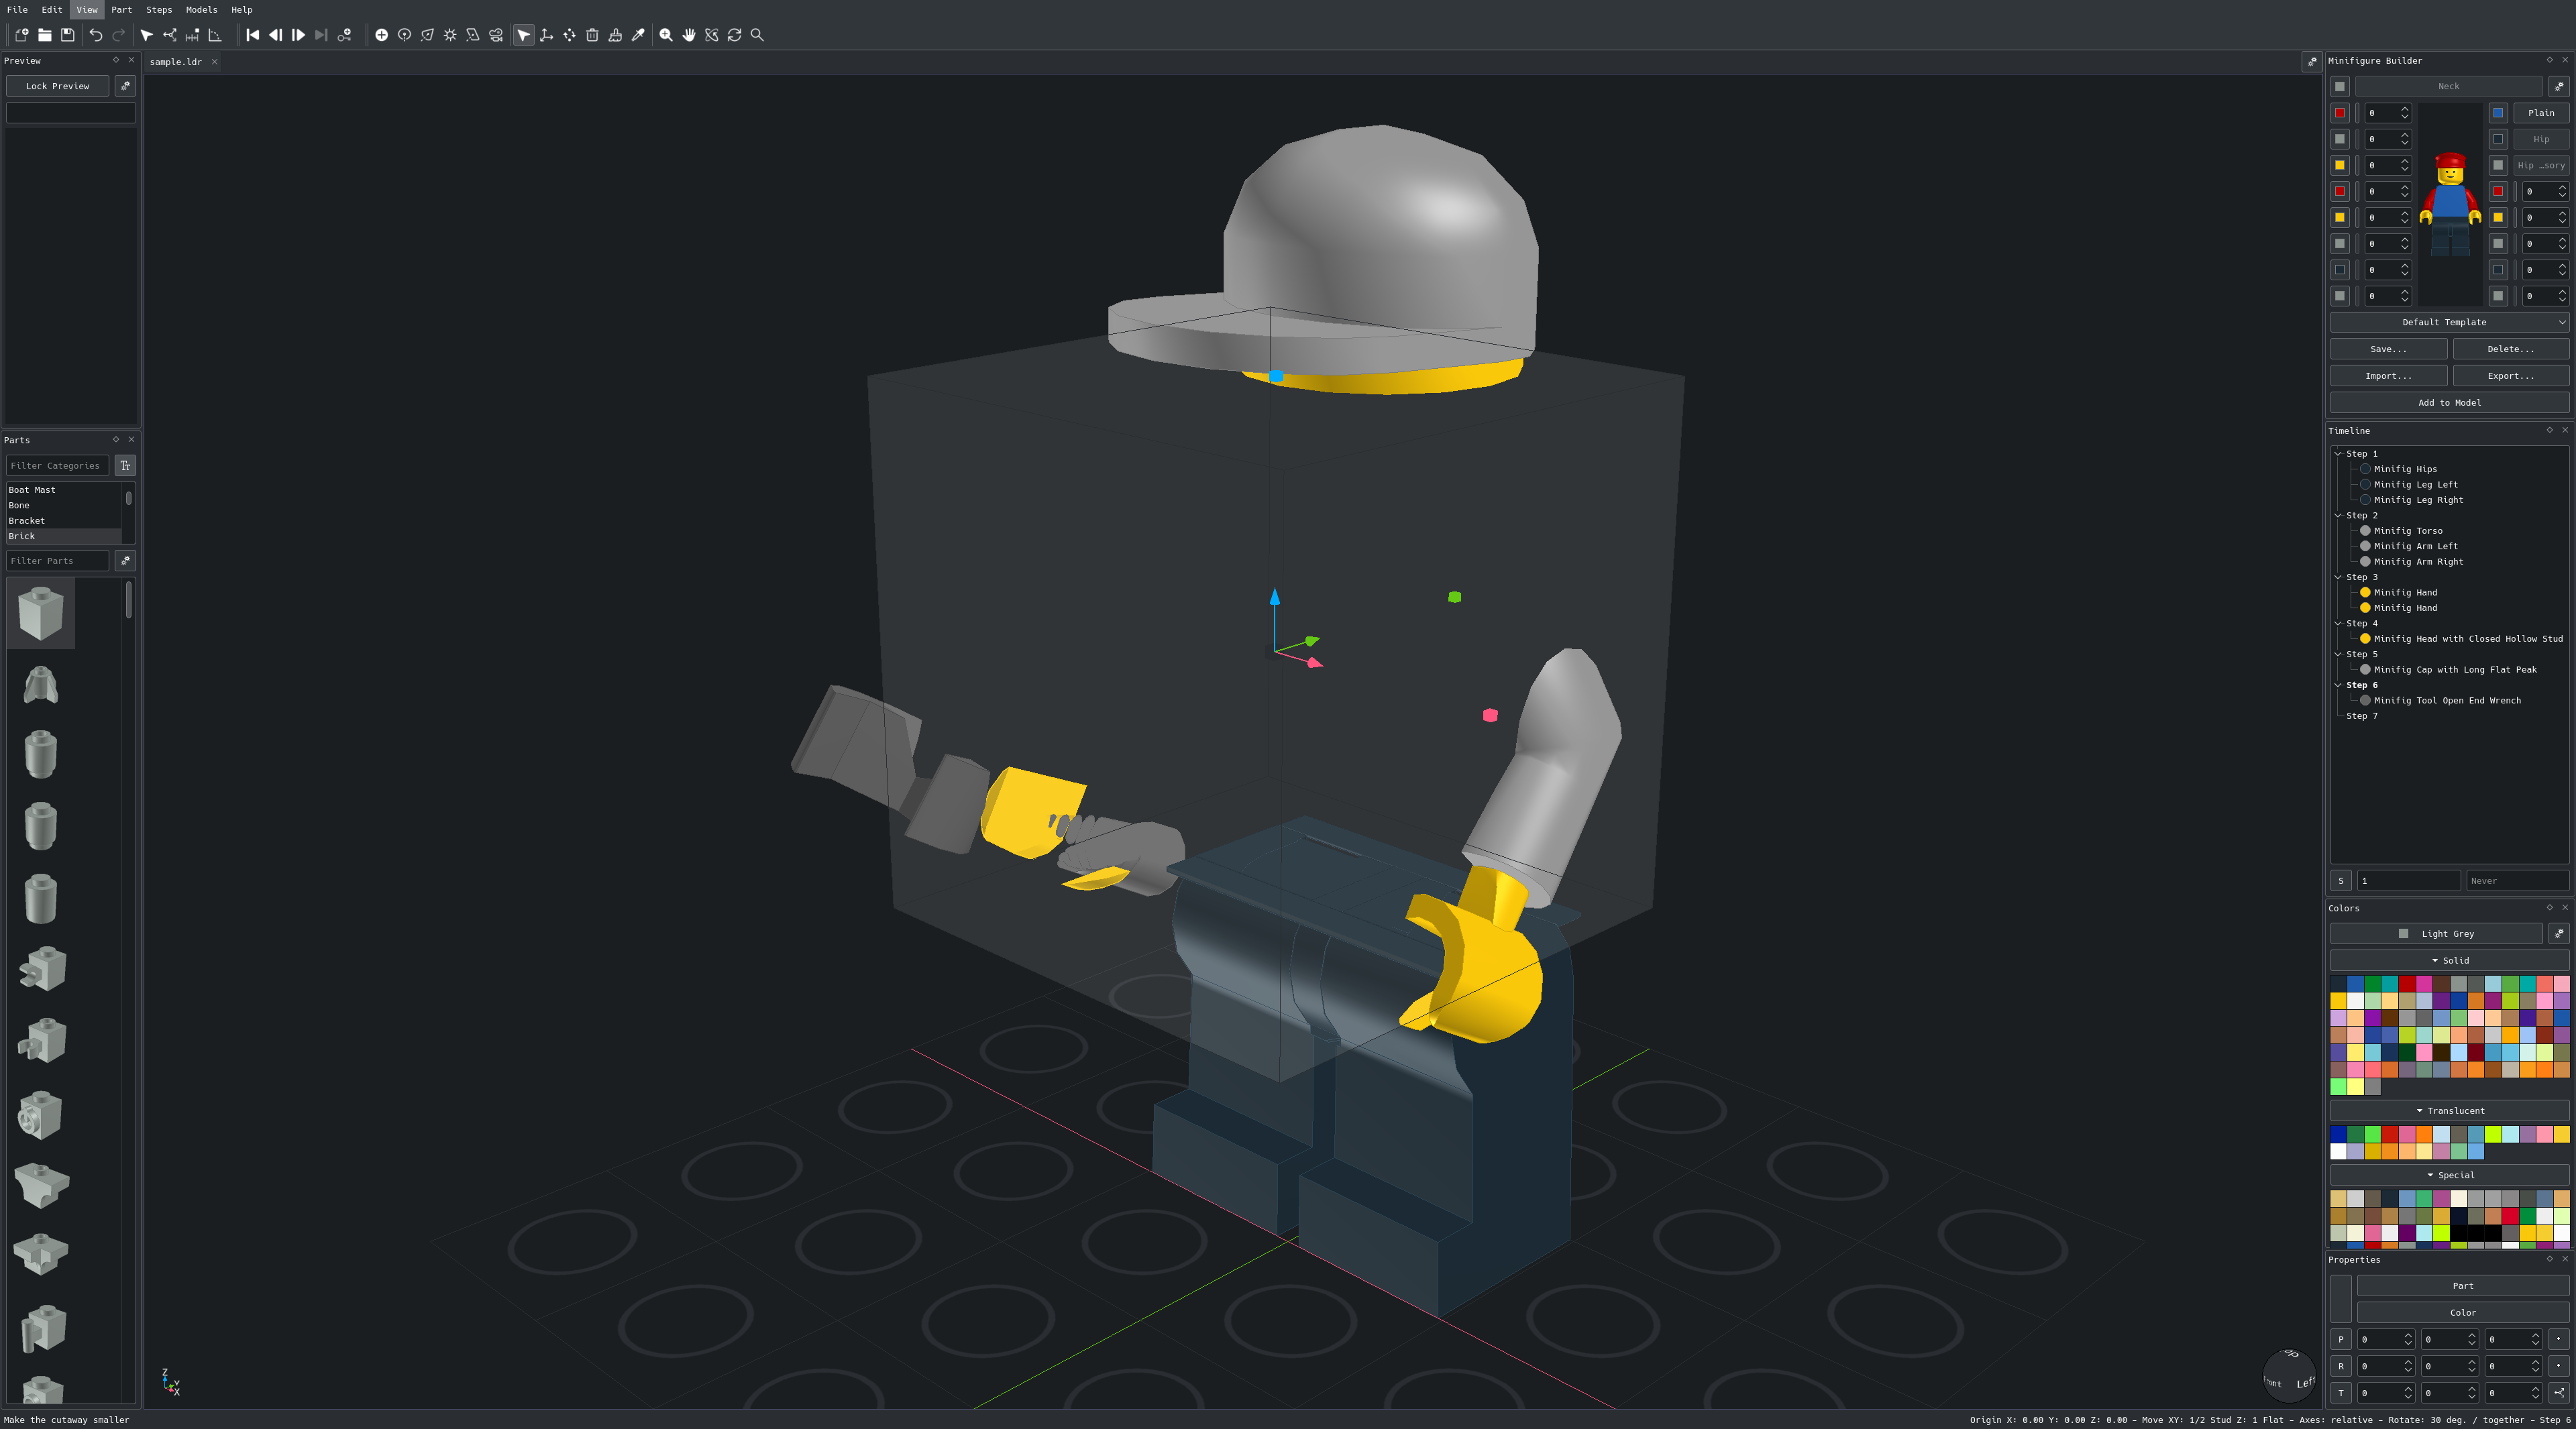The width and height of the screenshot is (2576, 1429).
Task: Open the Steps menu
Action: [x=159, y=9]
